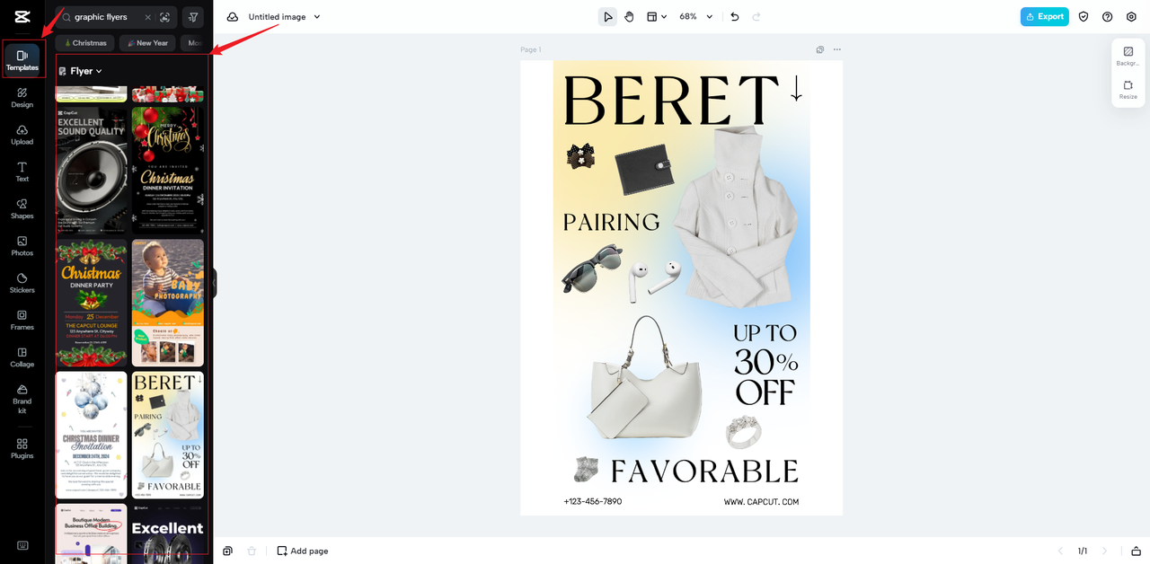Open the Stickers panel
Screen dimensions: 1150x564
(x=22, y=283)
